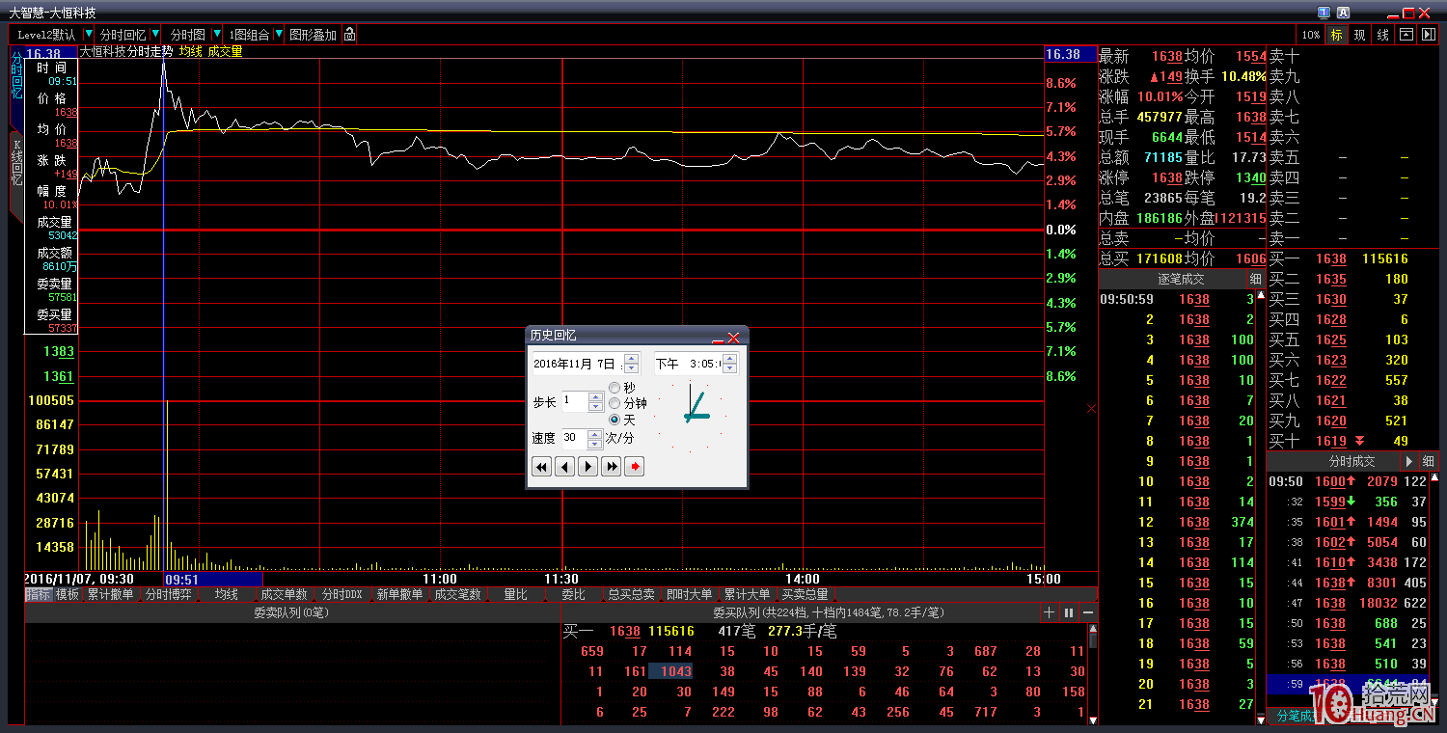Click the play forward button in 历史回忆

[x=588, y=467]
